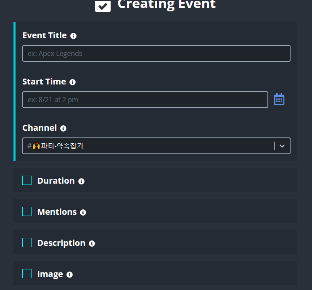Enable the Duration checkbox
This screenshot has width=312, height=290.
point(27,180)
